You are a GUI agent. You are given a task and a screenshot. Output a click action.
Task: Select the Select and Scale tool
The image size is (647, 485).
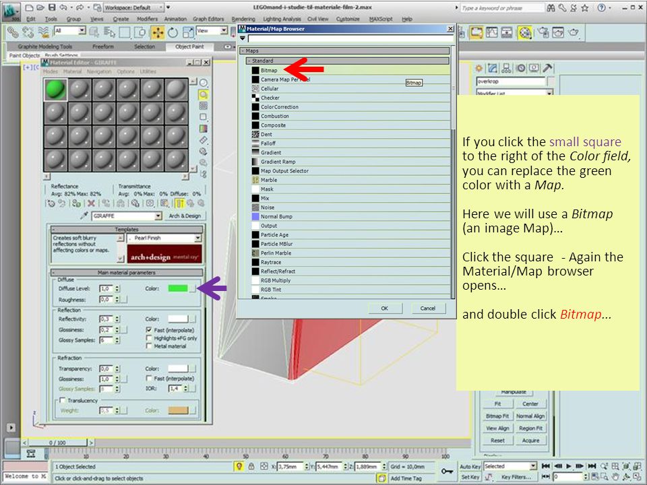[x=188, y=32]
